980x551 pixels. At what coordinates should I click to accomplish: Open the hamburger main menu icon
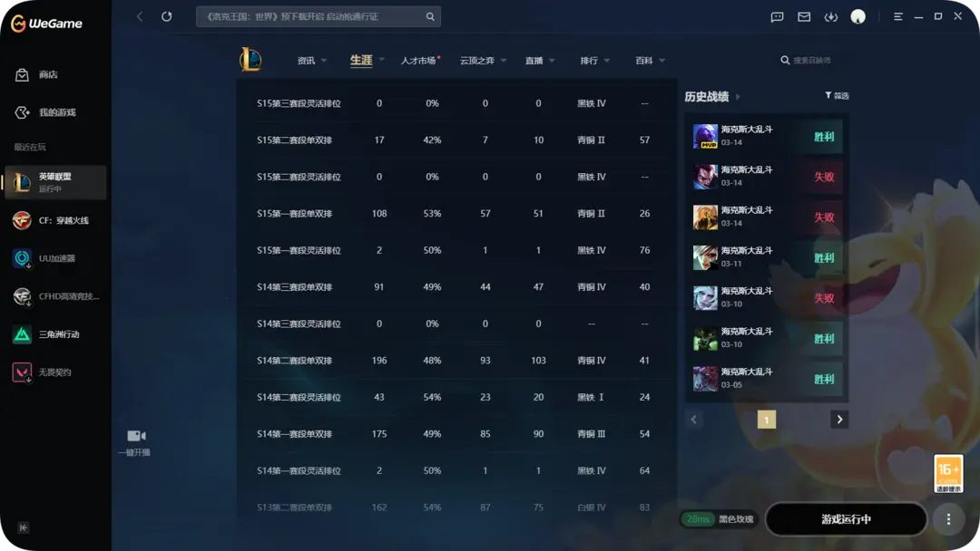[x=898, y=17]
